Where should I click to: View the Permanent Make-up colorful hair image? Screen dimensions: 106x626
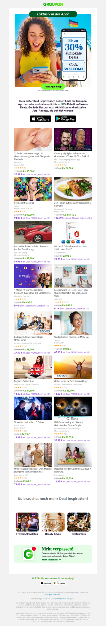(x=33, y=189)
